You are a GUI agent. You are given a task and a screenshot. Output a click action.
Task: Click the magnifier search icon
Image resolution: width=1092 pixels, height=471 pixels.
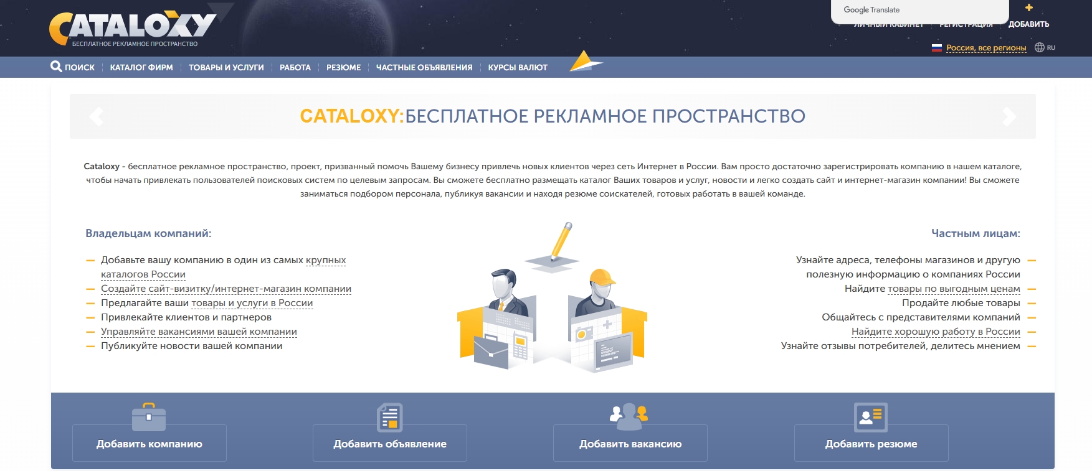56,67
